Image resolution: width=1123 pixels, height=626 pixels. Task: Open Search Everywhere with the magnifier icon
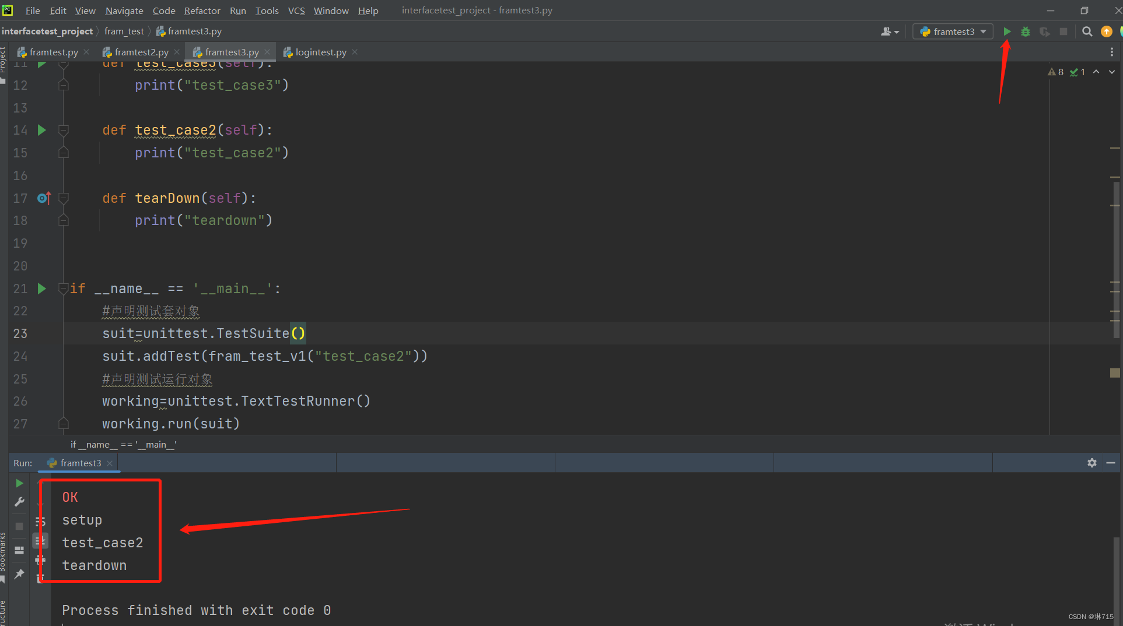tap(1087, 31)
